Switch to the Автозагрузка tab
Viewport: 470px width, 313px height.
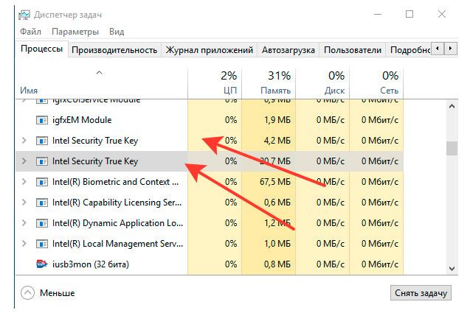(x=288, y=50)
